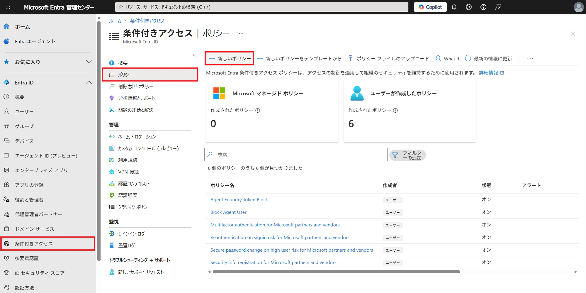Click フィルターの追加 filter button
The height and width of the screenshot is (293, 586).
pos(407,155)
